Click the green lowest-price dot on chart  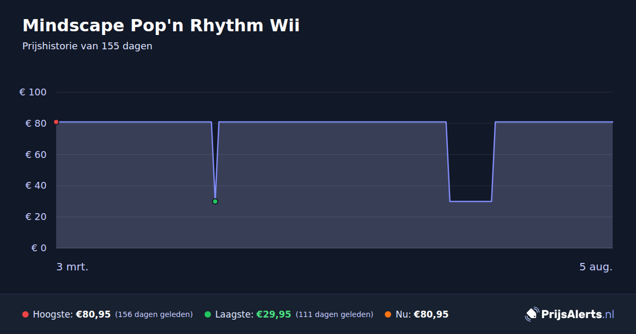215,201
